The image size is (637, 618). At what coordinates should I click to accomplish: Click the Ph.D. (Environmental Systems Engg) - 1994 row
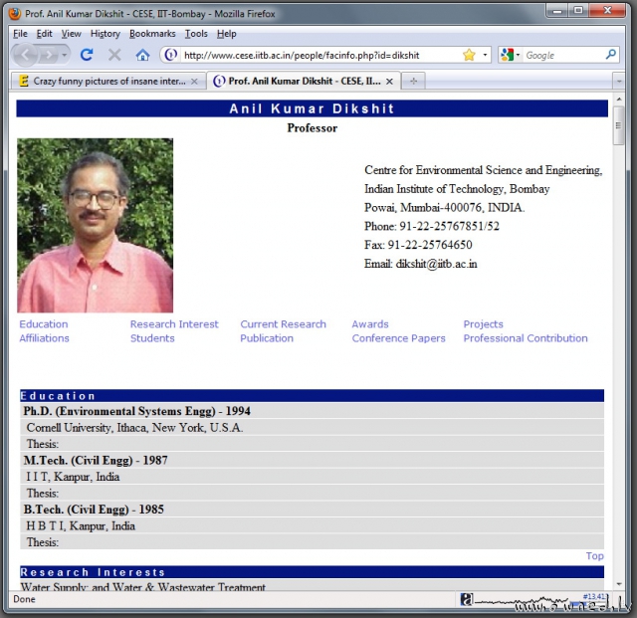[312, 411]
